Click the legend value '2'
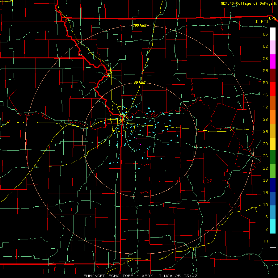This screenshot has width=278, height=278. [267, 229]
